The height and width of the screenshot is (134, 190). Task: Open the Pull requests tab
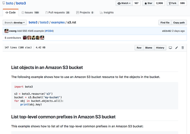58,12
